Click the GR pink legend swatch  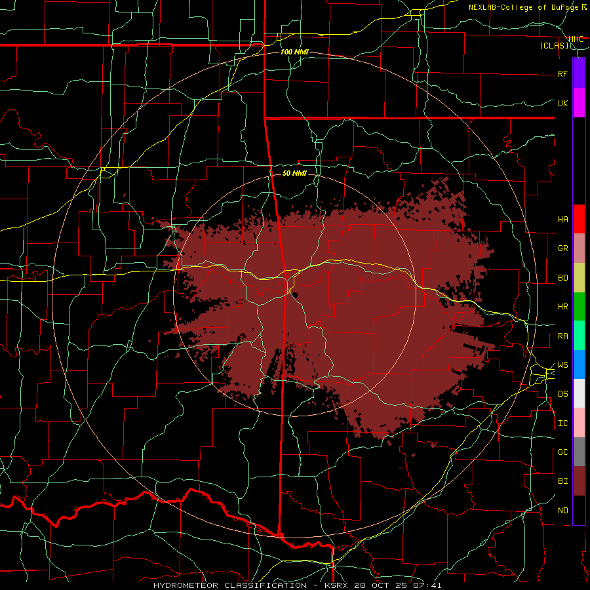[579, 248]
